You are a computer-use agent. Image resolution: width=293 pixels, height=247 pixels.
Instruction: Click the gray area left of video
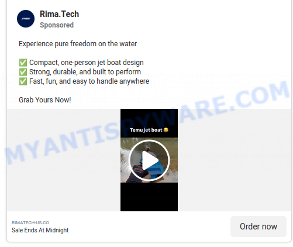[x=64, y=160]
